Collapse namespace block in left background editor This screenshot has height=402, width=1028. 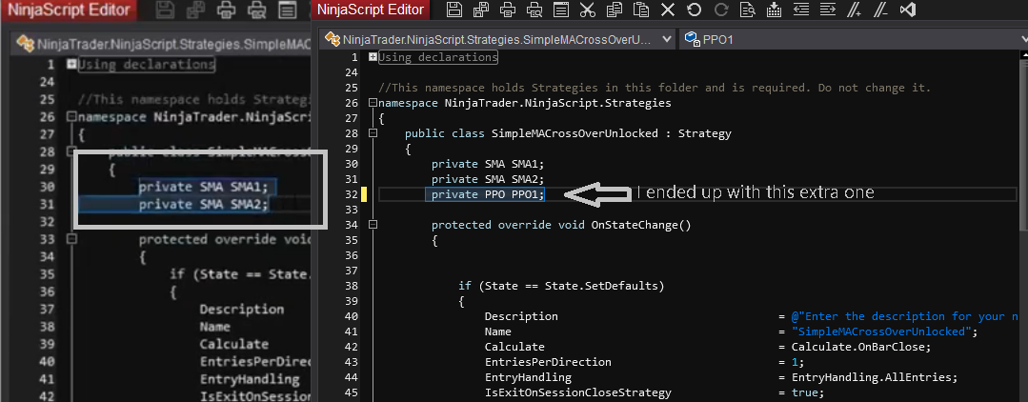[x=71, y=117]
